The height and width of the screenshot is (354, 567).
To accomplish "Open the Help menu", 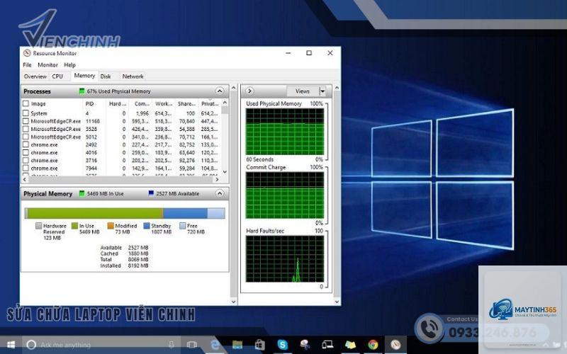I will click(x=69, y=64).
